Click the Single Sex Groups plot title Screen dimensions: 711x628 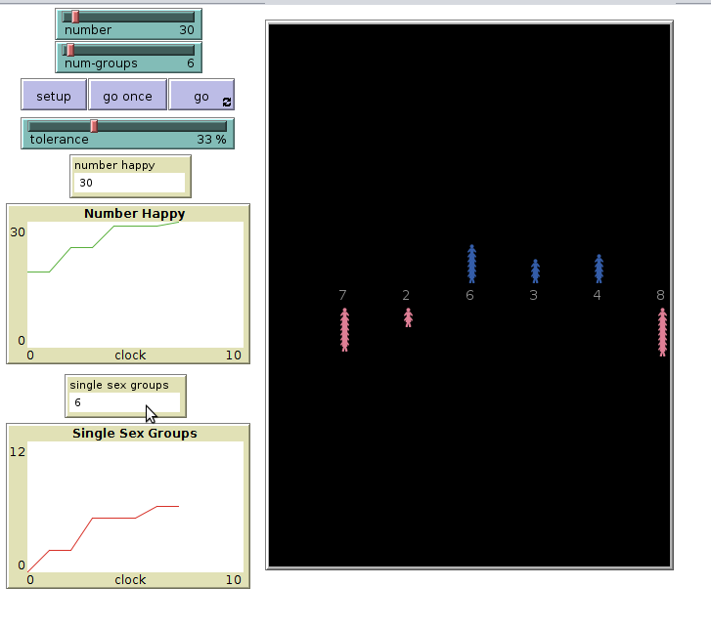click(134, 433)
